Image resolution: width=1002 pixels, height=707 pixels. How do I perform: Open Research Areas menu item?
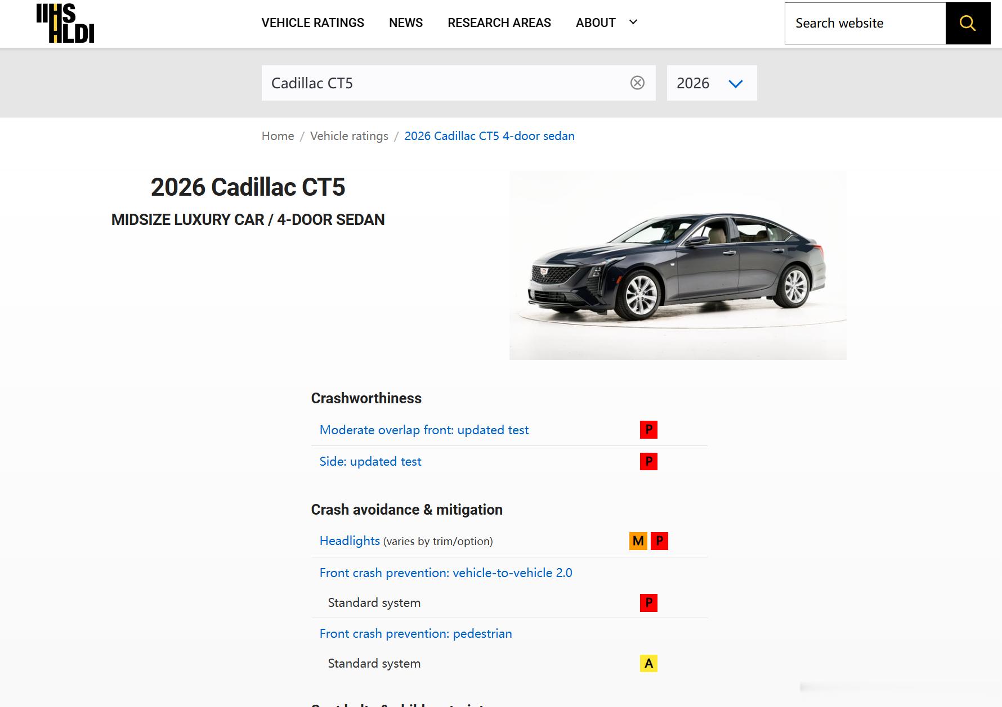(x=499, y=23)
